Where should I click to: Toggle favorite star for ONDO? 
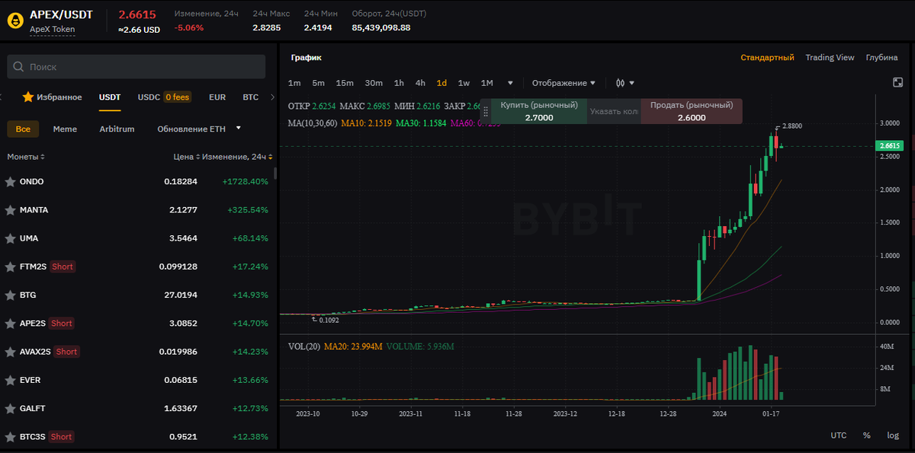click(x=11, y=181)
